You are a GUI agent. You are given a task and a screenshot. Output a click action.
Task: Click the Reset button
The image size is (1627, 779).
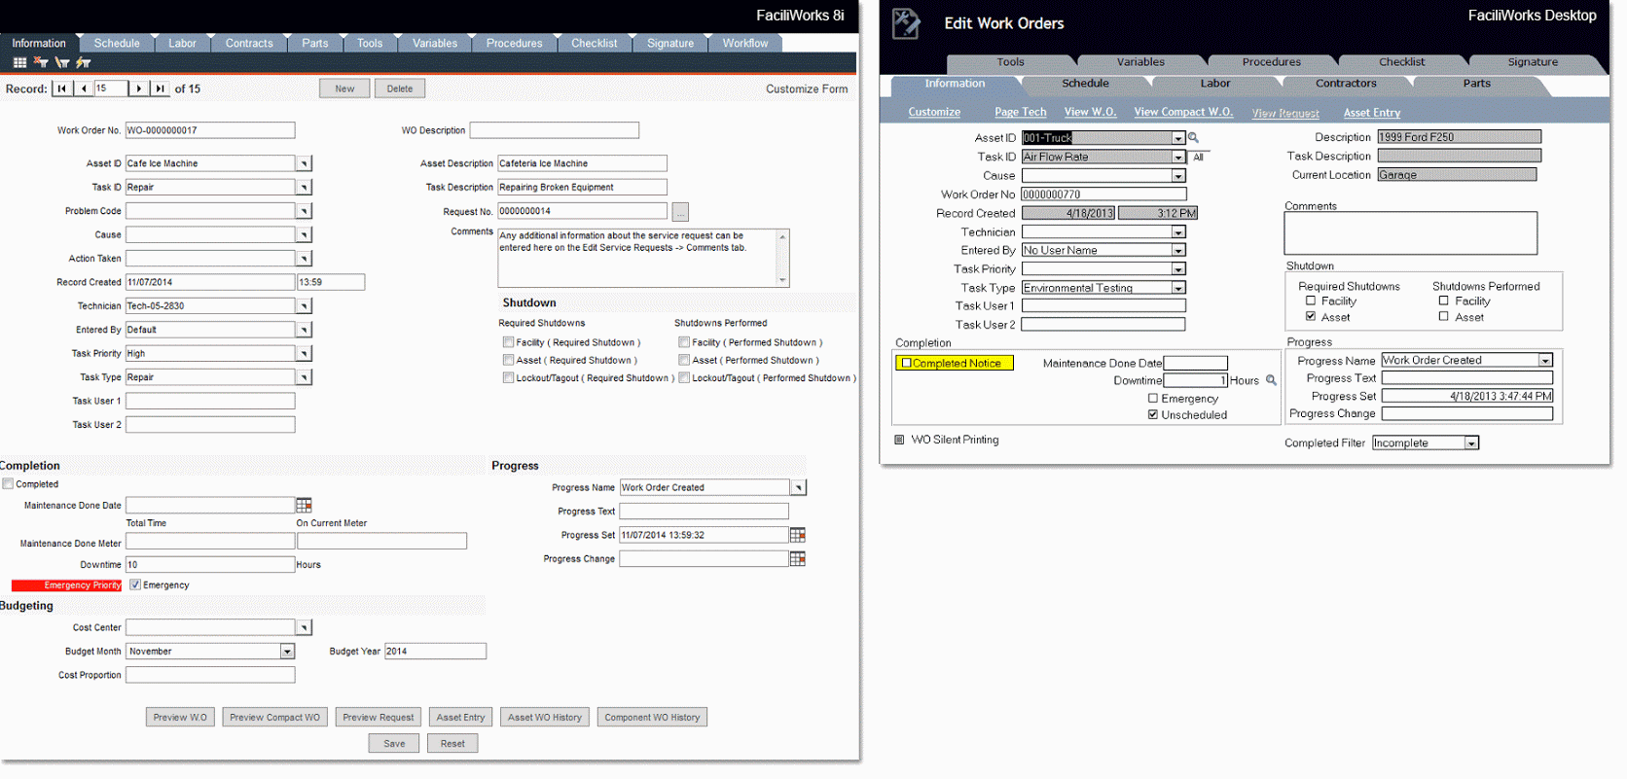point(452,743)
